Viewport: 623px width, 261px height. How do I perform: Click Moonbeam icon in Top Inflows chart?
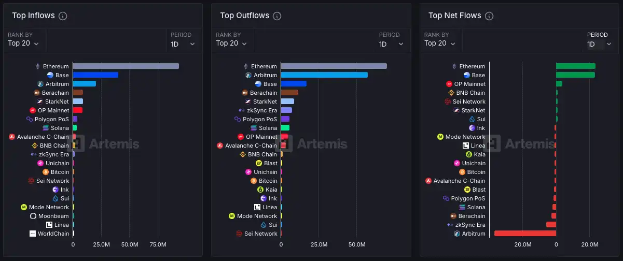(x=33, y=216)
